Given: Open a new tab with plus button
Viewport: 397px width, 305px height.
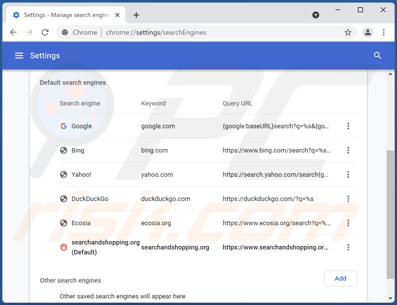Looking at the screenshot, I should tap(136, 15).
